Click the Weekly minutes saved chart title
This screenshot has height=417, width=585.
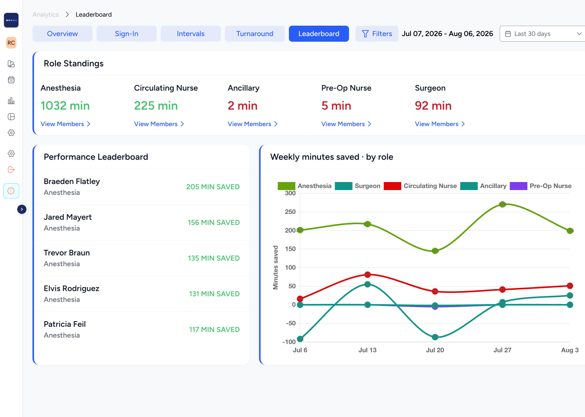tap(332, 157)
